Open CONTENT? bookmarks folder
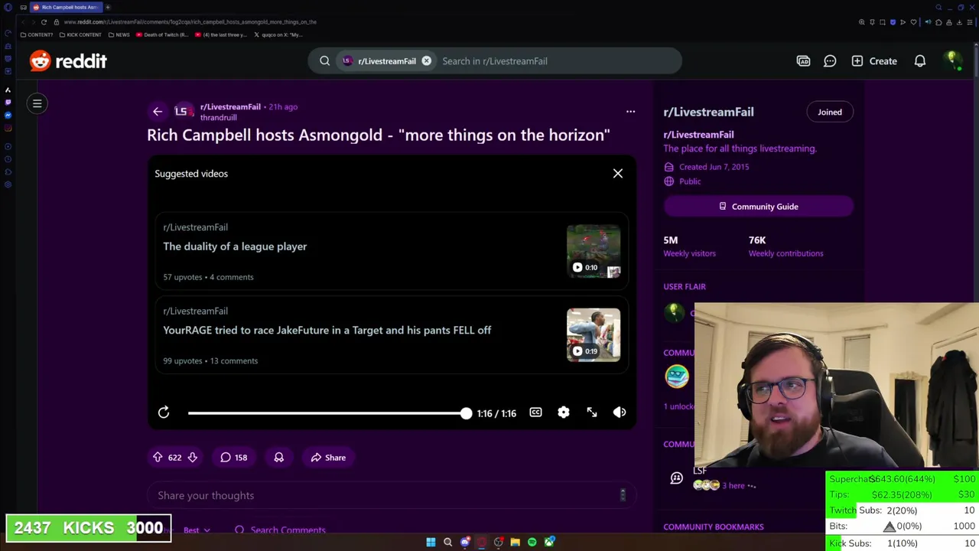 click(37, 34)
